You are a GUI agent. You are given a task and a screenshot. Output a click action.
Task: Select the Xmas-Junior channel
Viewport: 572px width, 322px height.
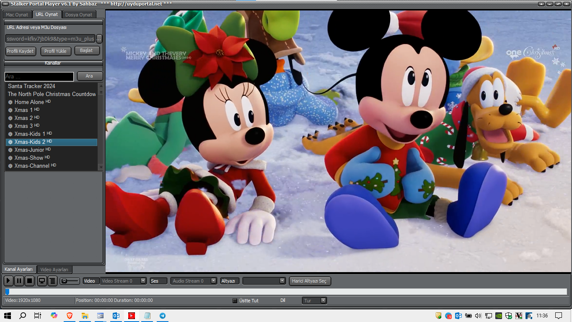click(52, 150)
